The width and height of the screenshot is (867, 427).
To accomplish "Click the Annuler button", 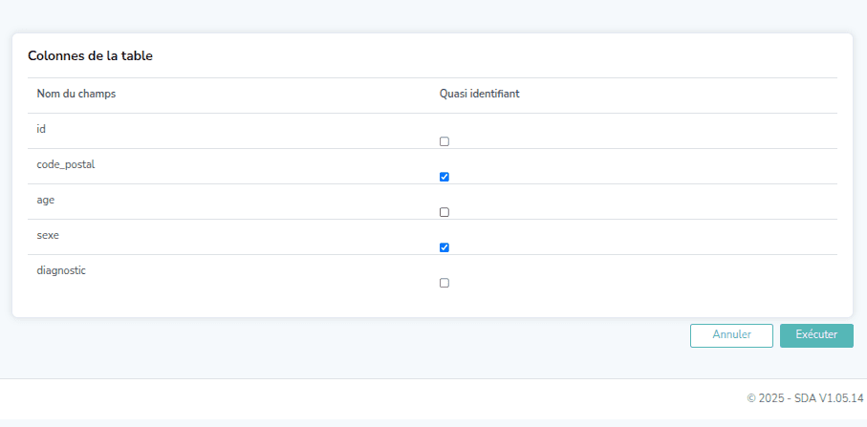I will [731, 335].
